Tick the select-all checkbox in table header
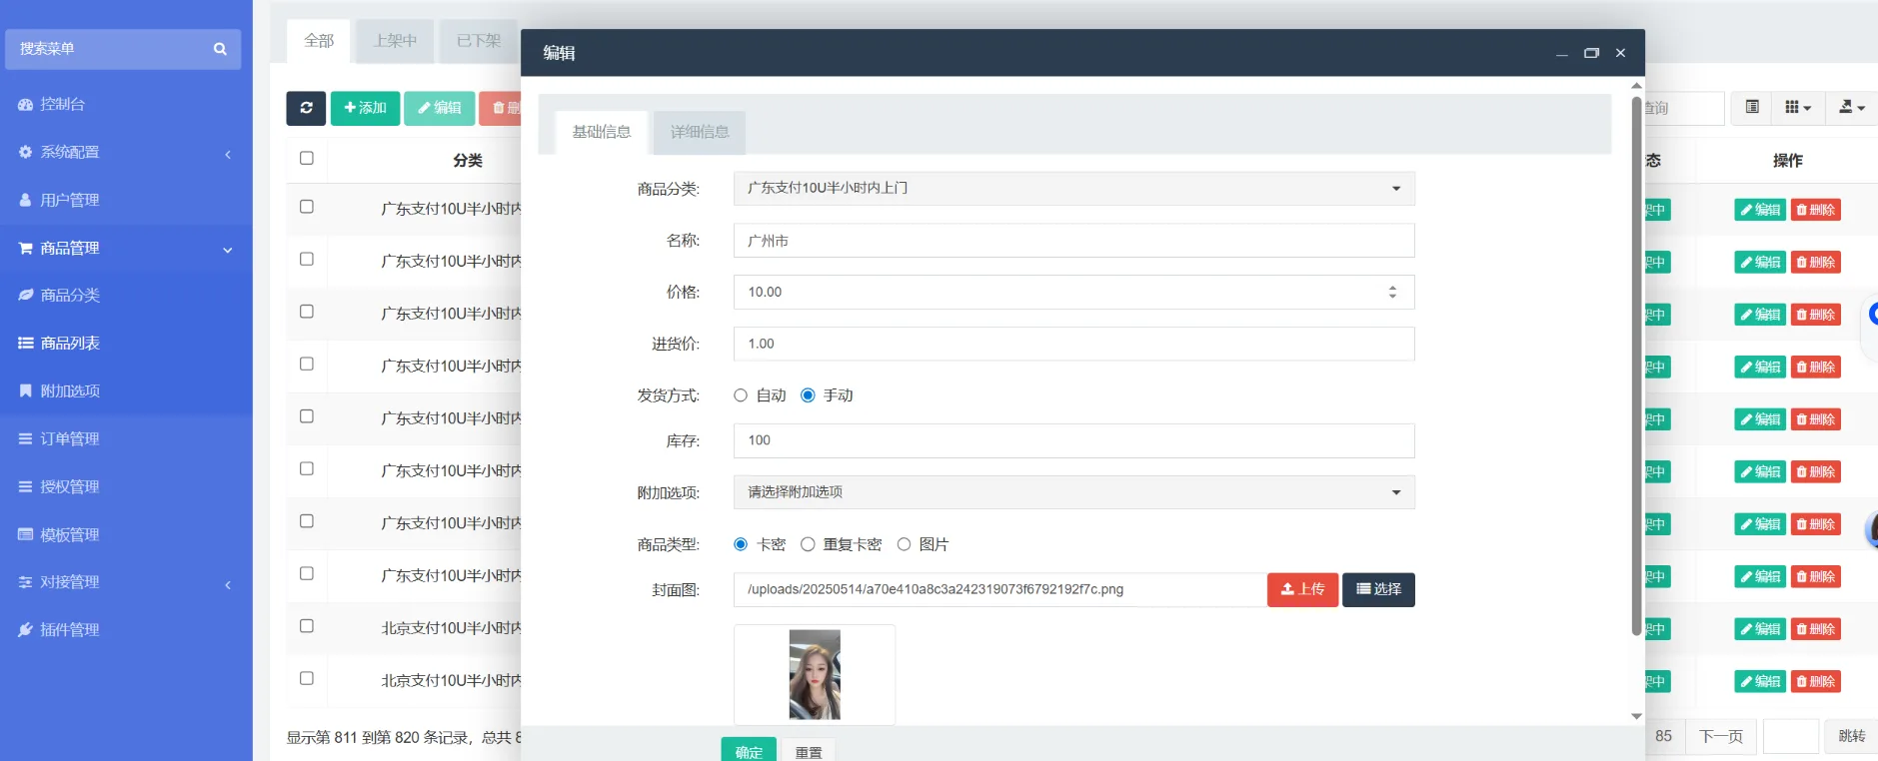1878x761 pixels. coord(307,158)
